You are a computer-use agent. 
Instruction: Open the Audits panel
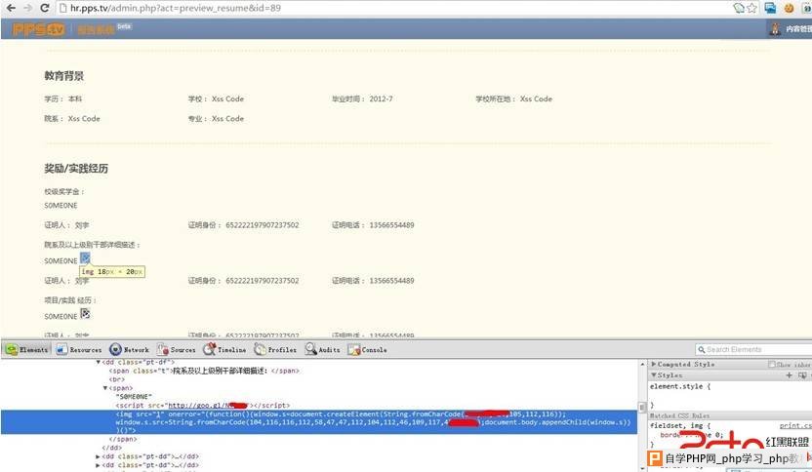[322, 350]
